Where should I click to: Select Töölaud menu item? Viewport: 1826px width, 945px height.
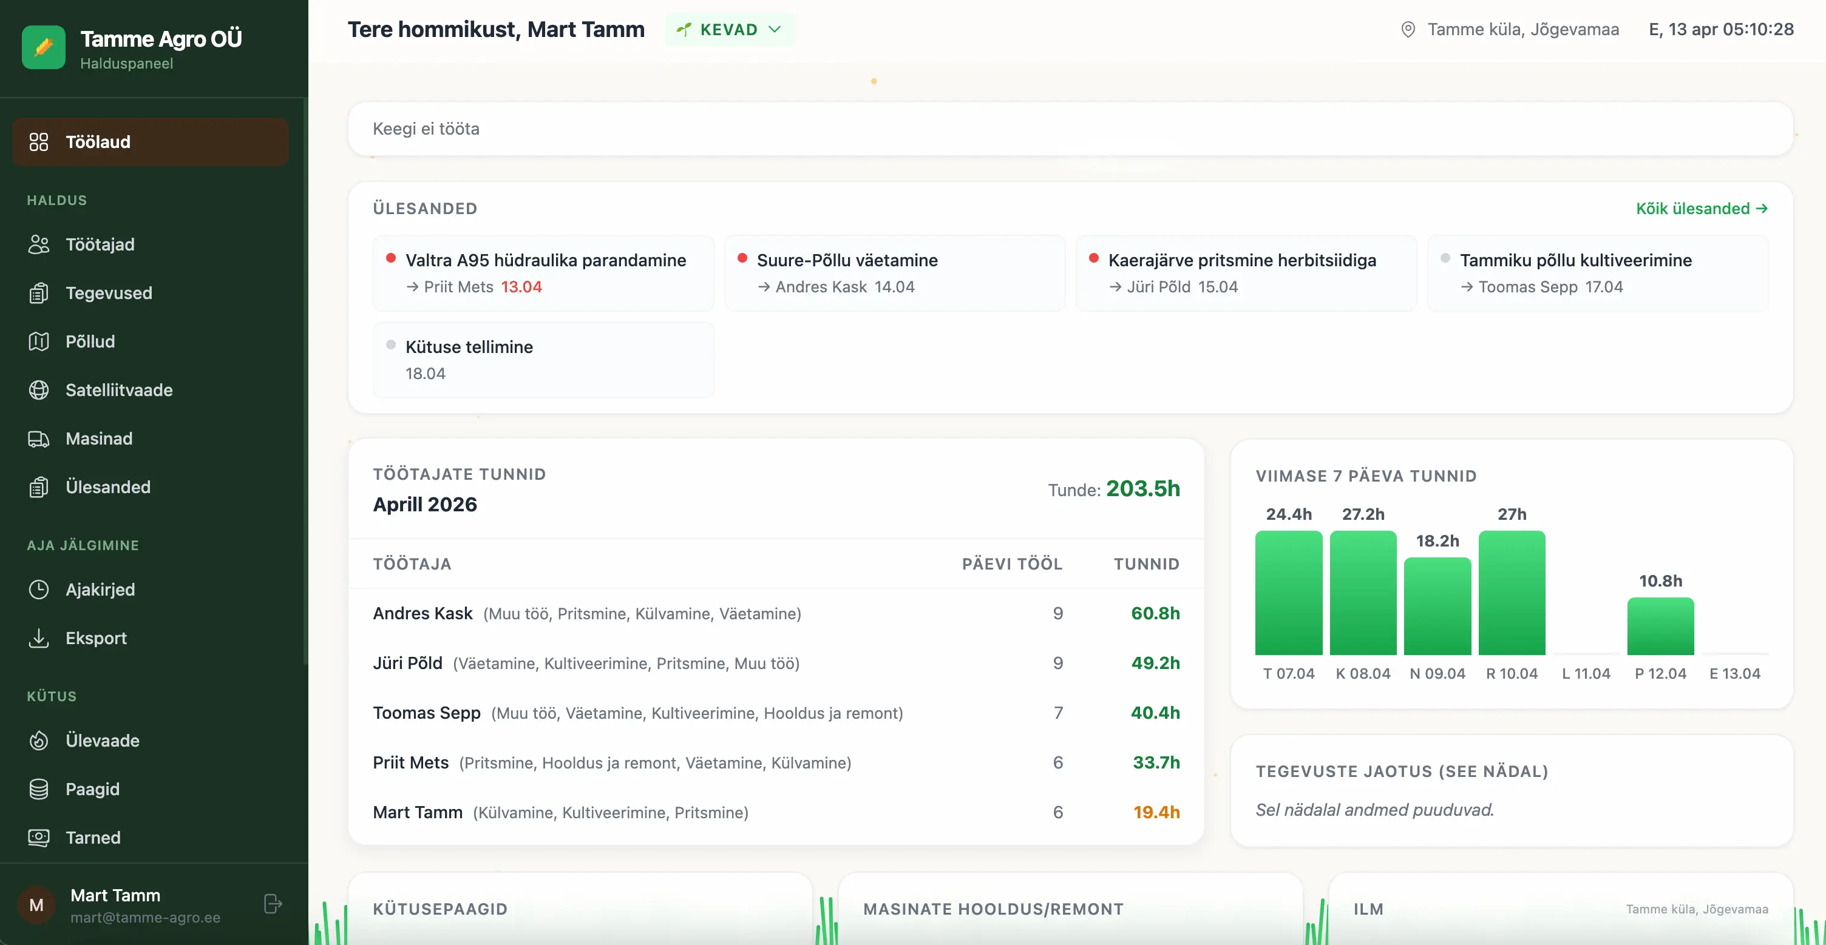(151, 142)
